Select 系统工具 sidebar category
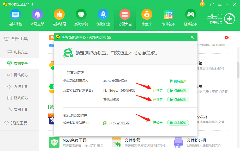240x151 pixels. 21,86
